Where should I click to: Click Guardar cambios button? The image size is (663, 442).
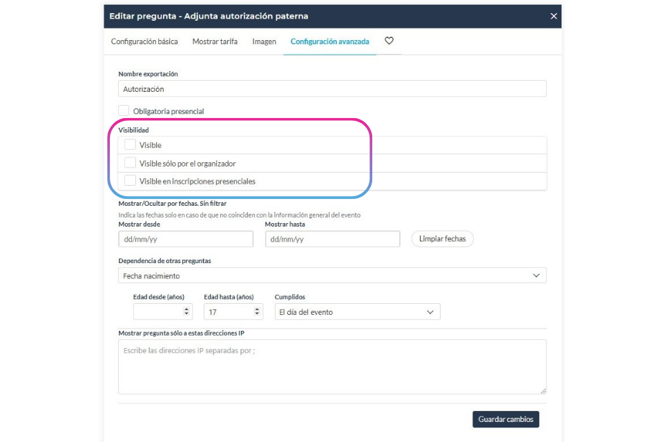[506, 419]
